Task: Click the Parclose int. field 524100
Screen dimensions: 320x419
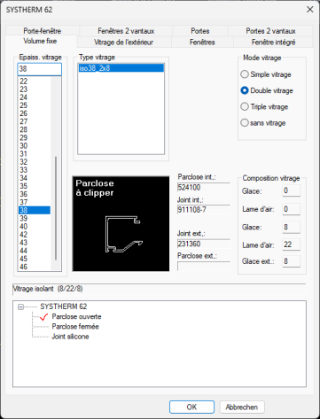Action: pos(204,188)
